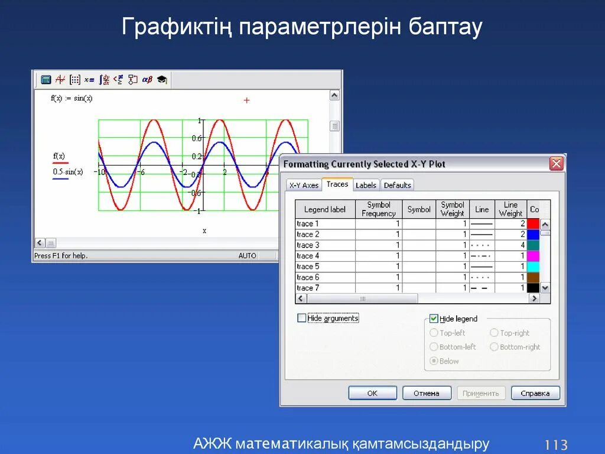Click the OK button

(372, 393)
